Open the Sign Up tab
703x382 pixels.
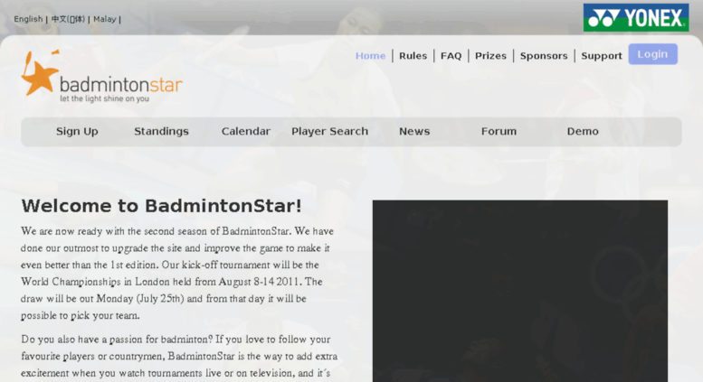click(x=77, y=132)
